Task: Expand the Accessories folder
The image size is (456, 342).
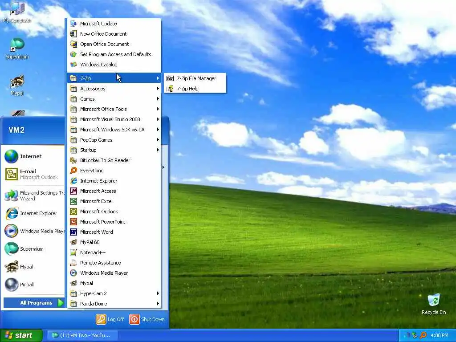Action: point(114,89)
